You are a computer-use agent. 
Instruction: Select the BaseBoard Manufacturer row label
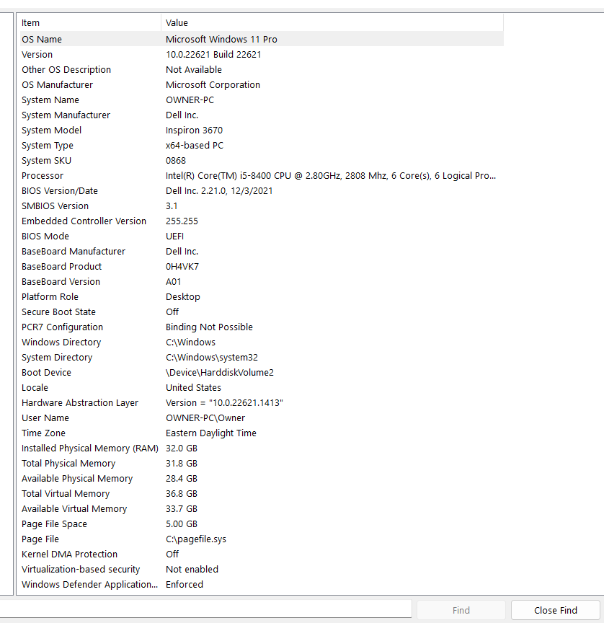[74, 251]
